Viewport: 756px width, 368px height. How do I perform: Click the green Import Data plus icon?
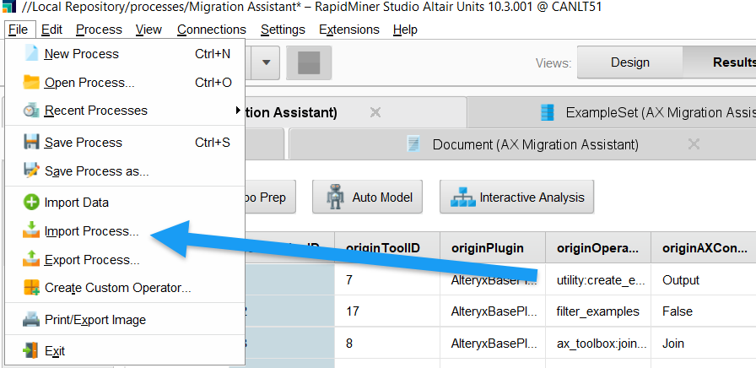[31, 203]
